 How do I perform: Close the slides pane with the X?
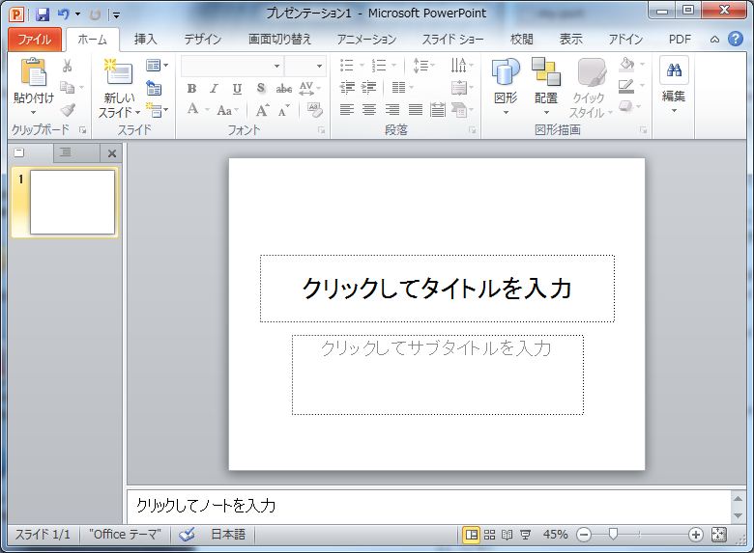[112, 153]
